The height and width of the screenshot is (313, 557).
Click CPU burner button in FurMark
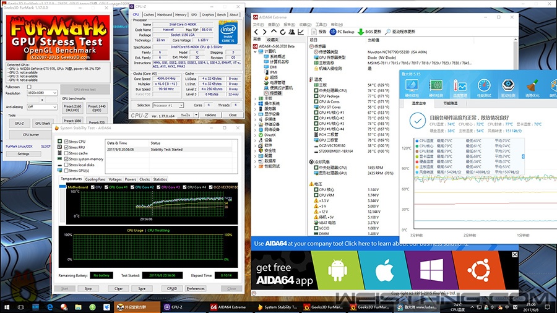pos(31,135)
